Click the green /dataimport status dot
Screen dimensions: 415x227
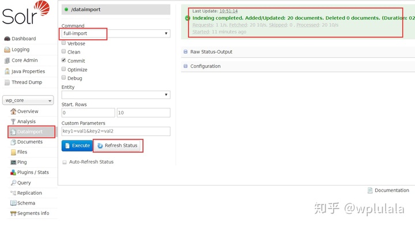tap(66, 9)
